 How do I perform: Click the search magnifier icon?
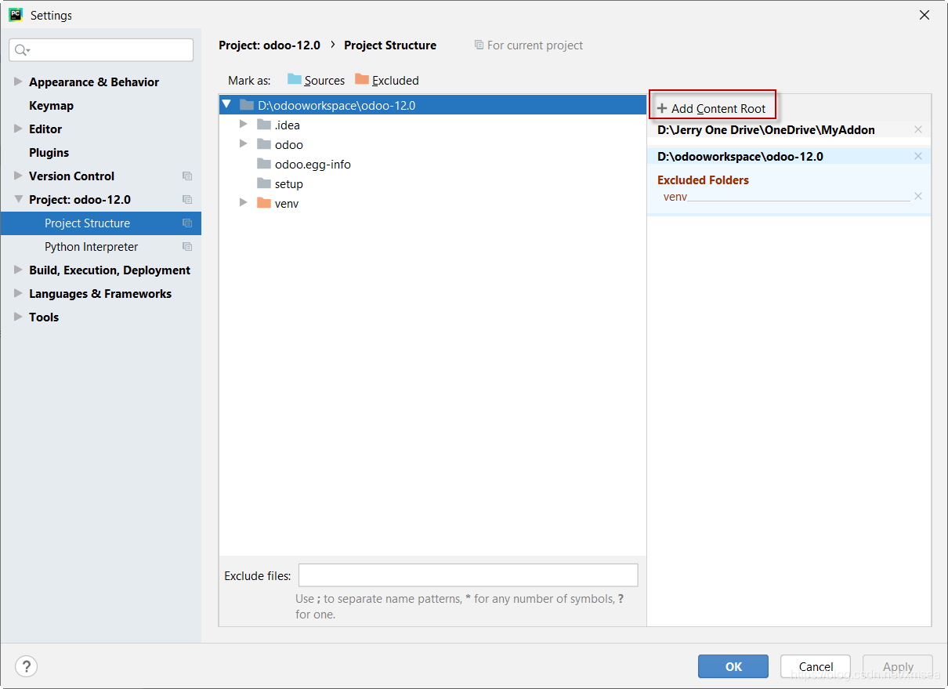[22, 50]
